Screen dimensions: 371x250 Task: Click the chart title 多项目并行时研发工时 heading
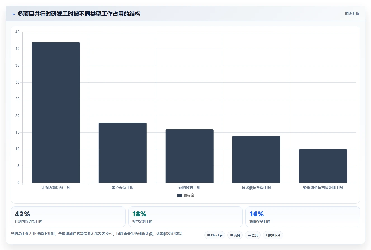[79, 14]
